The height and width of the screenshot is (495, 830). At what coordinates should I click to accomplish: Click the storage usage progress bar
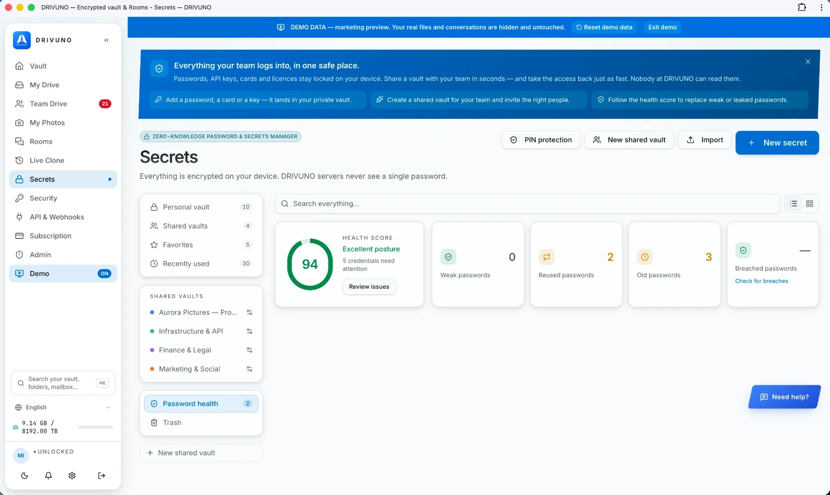point(95,427)
